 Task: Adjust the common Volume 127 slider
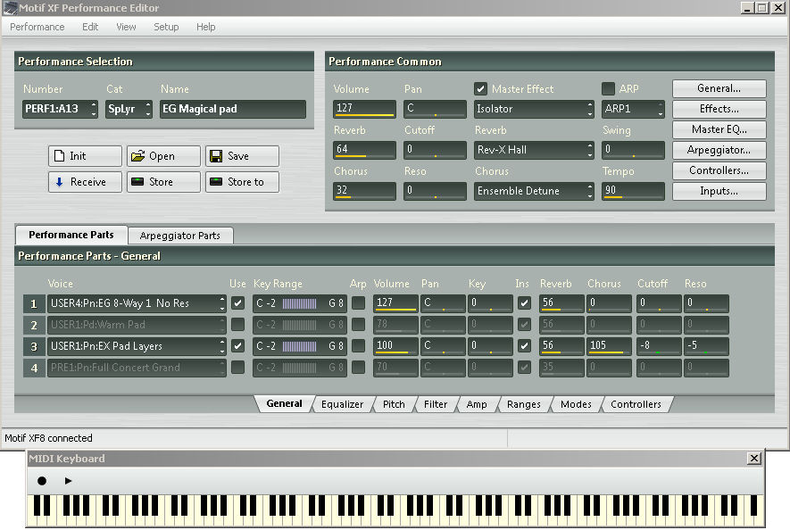[x=364, y=109]
